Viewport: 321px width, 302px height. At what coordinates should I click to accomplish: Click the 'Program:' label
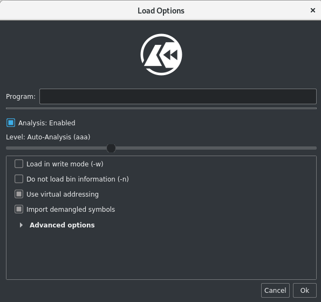pos(21,96)
